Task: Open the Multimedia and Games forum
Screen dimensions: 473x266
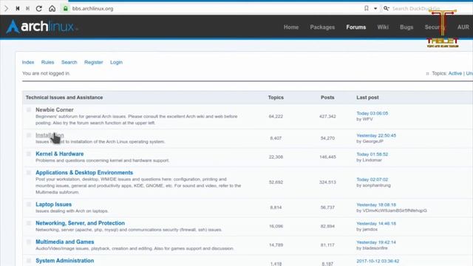Action: pyautogui.click(x=64, y=242)
